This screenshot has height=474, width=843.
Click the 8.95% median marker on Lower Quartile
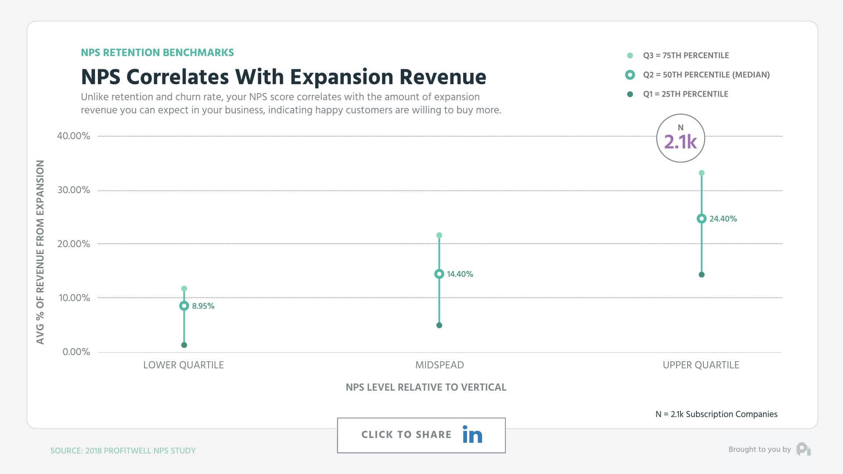(184, 306)
